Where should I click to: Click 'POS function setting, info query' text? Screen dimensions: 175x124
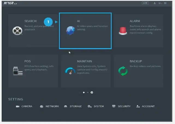[x=39, y=68]
